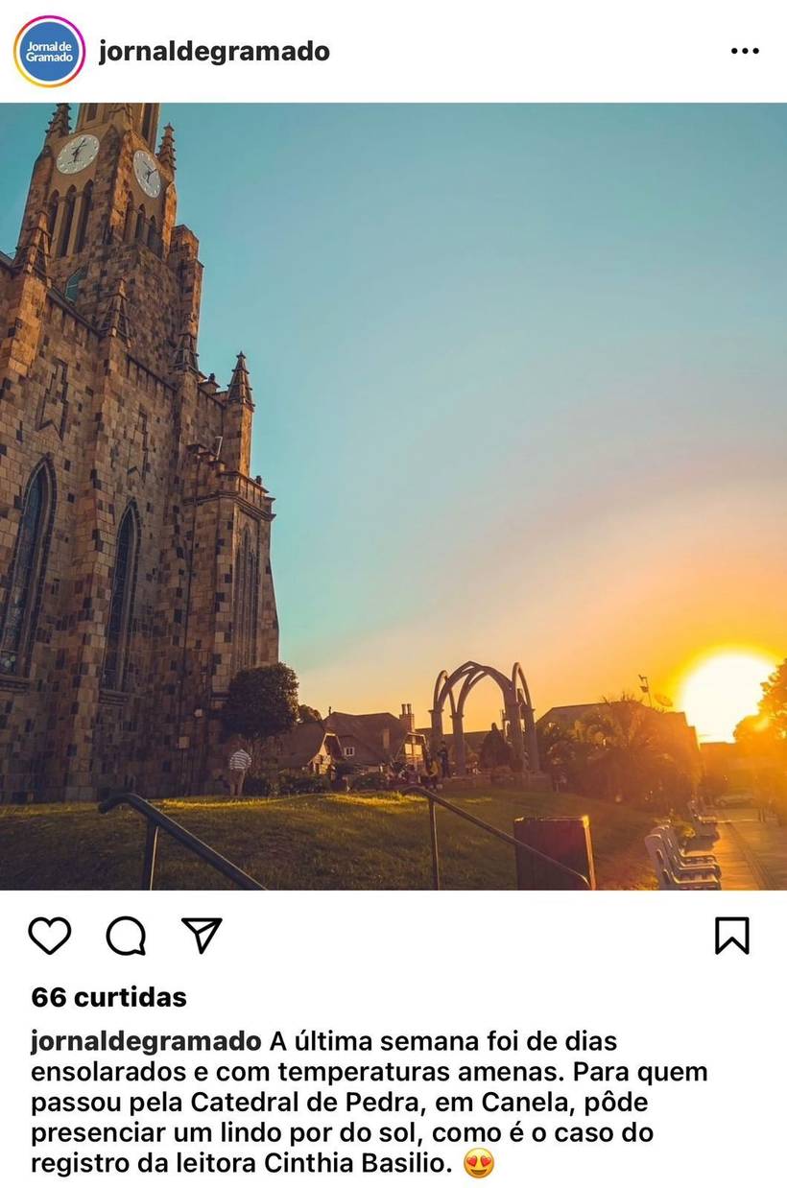The image size is (787, 1188).
Task: Like the post with the heart icon
Action: [49, 936]
